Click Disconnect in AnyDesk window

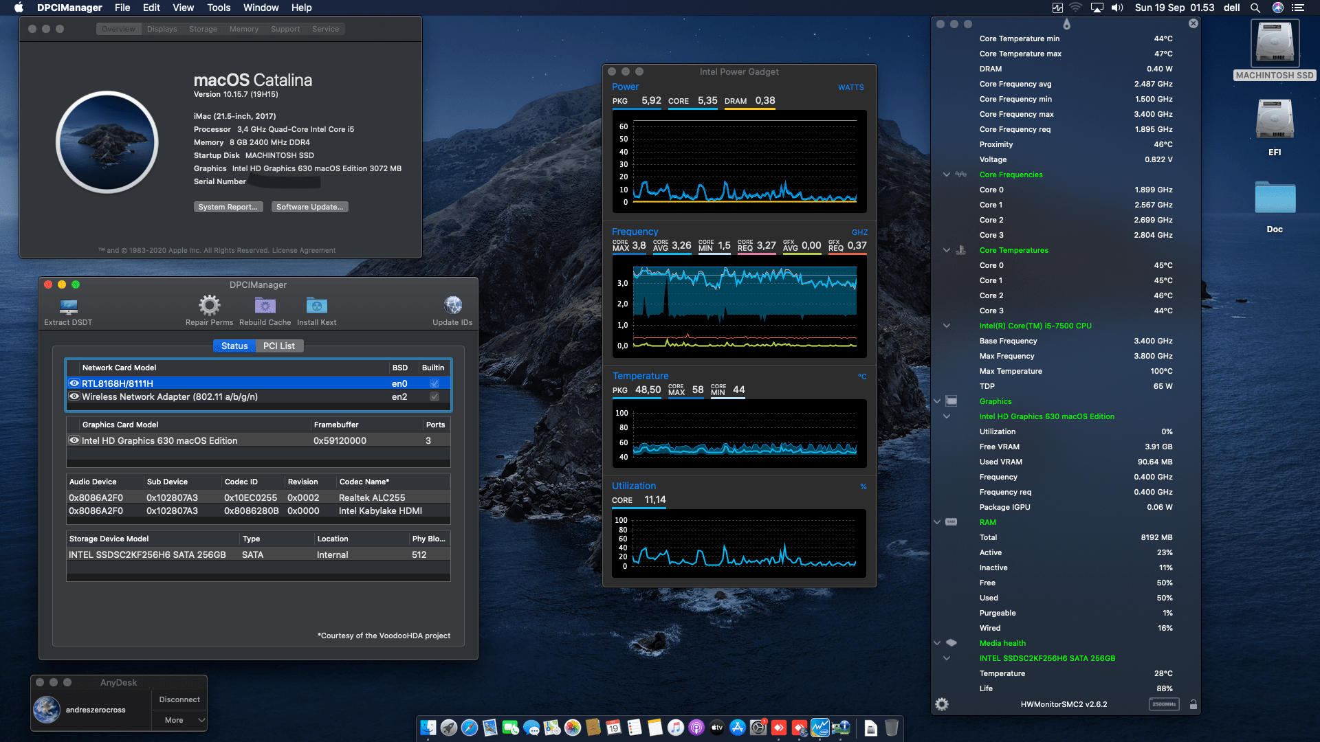coord(179,699)
